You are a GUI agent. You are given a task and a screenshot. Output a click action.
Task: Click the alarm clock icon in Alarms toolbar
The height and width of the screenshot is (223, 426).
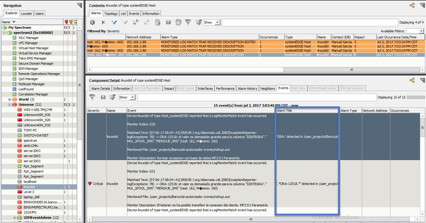pos(179,22)
